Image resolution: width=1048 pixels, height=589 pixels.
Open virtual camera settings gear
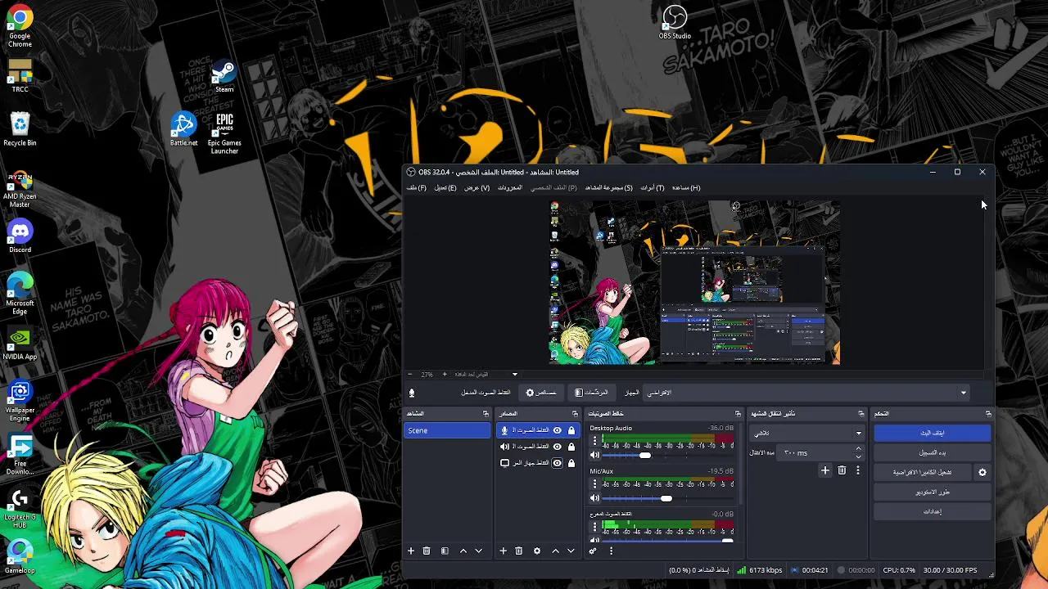[x=982, y=472]
